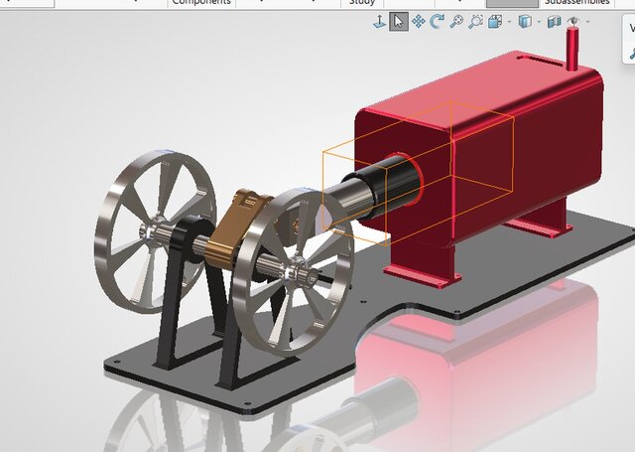The height and width of the screenshot is (452, 635).
Task: Click the Hide/Show Items eye icon
Action: (x=573, y=21)
